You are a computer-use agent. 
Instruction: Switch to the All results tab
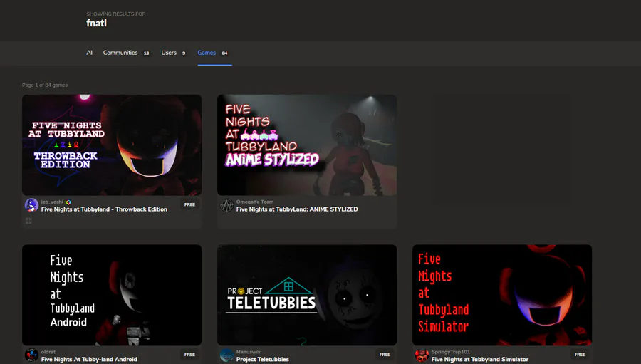point(90,53)
